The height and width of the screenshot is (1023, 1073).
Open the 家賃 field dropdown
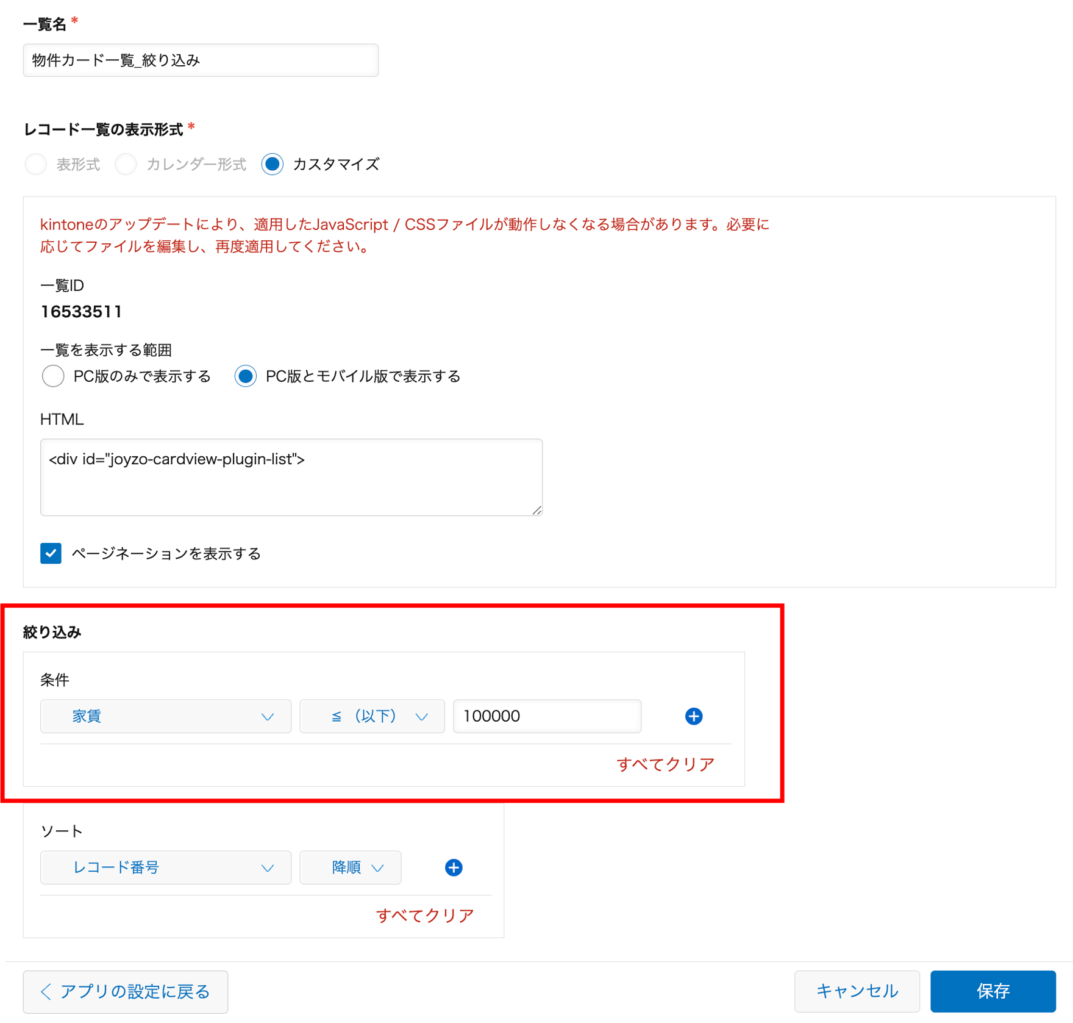[x=166, y=716]
